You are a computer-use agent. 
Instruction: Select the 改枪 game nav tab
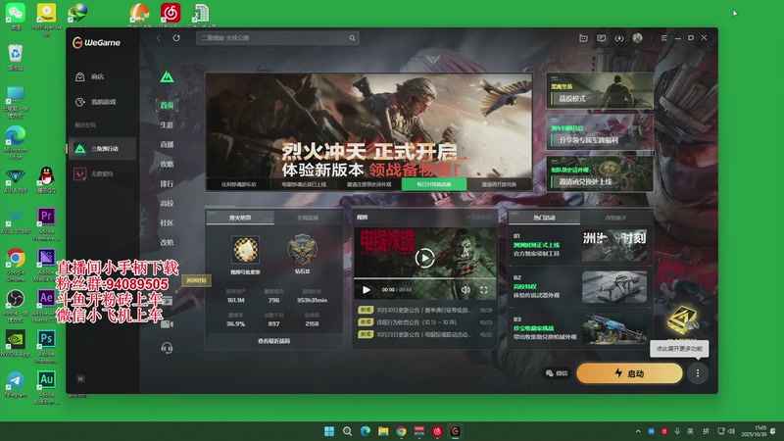167,242
